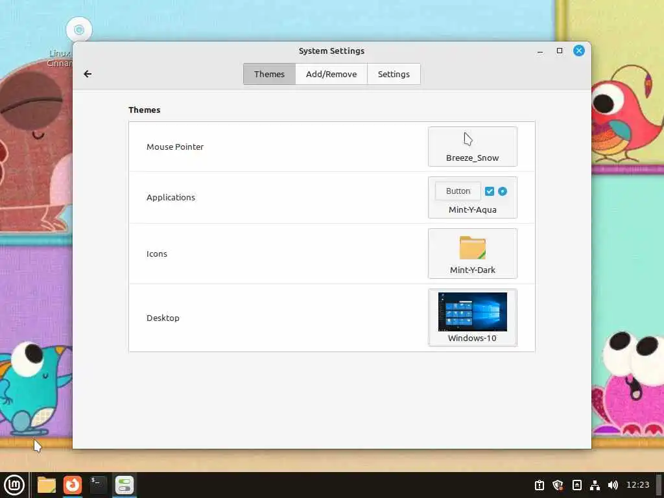
Task: Click the System Settings taskbar icon
Action: (124, 485)
